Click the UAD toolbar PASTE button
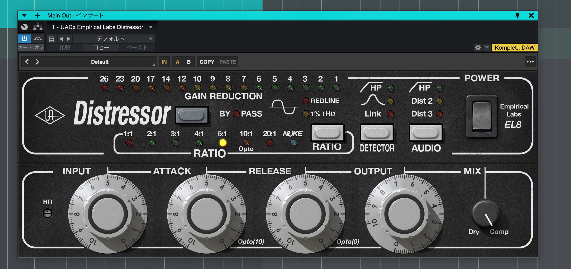 click(228, 62)
